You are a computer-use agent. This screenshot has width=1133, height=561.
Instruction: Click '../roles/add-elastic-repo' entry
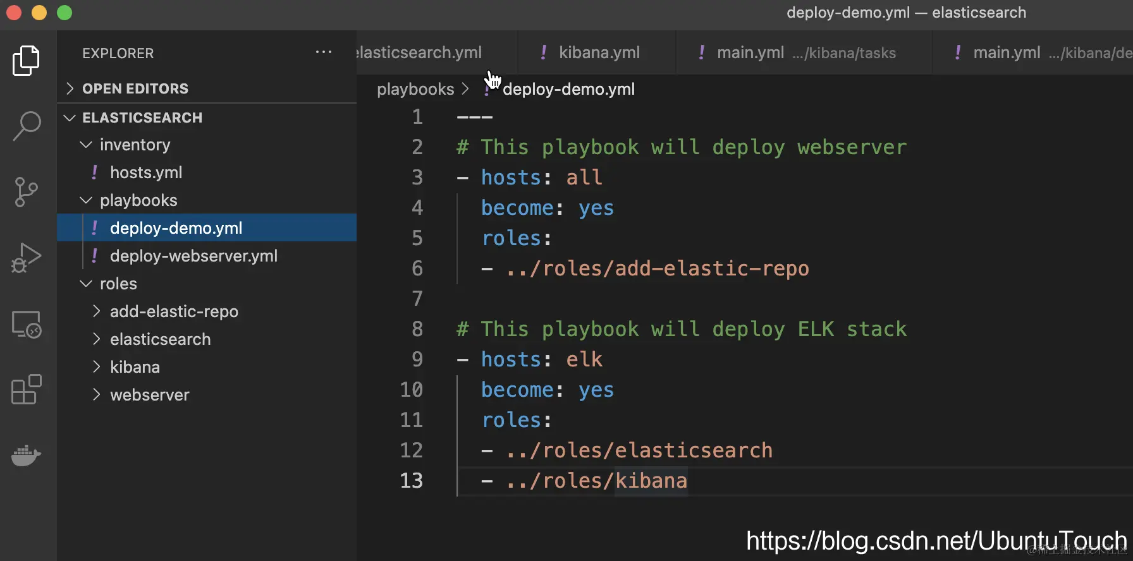(658, 268)
